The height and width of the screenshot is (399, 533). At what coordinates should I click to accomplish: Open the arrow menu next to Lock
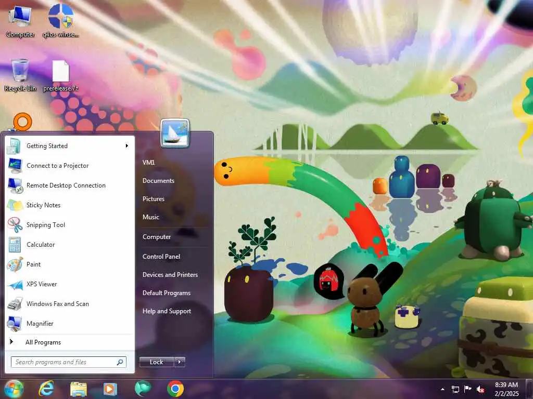[x=180, y=362]
